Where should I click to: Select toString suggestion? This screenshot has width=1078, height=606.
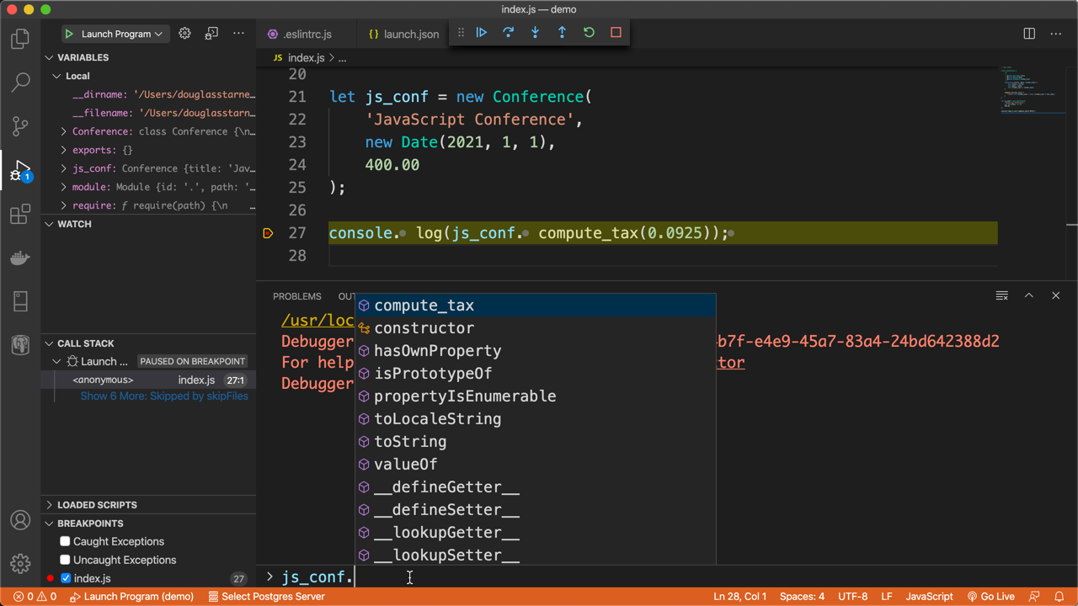click(536, 442)
